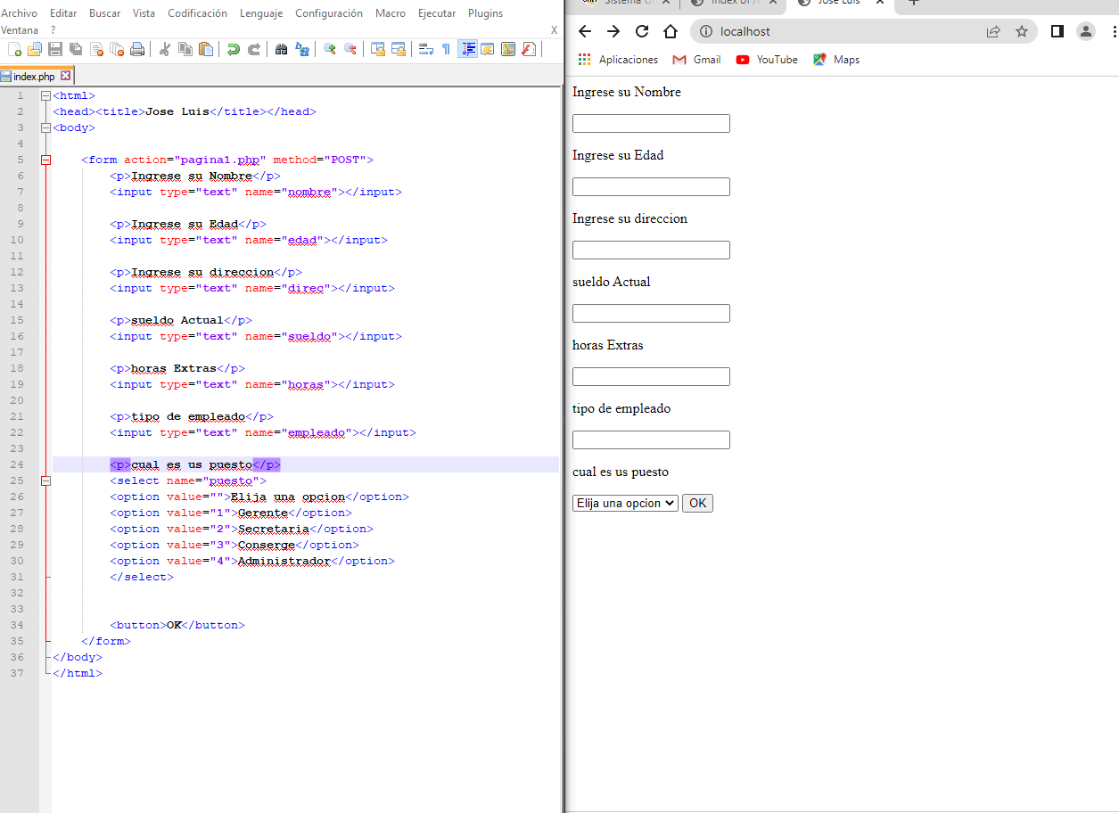1119x813 pixels.
Task: Click the Save All toolbar icon
Action: tap(76, 49)
